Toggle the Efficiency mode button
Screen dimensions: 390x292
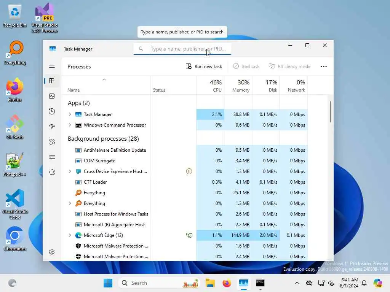point(289,67)
